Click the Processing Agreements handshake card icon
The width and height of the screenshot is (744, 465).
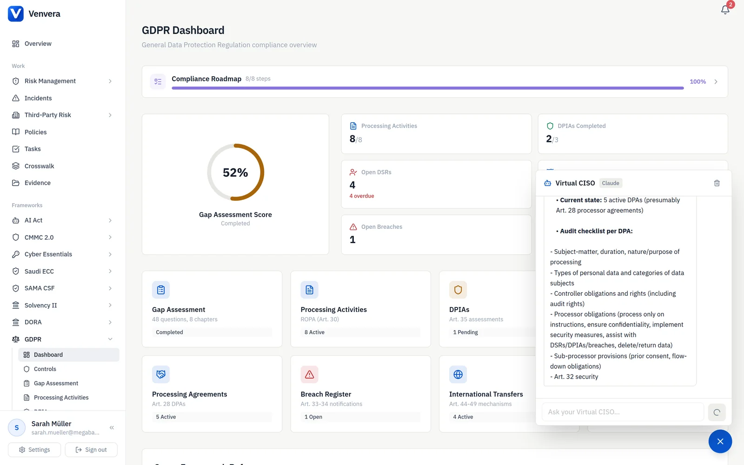click(x=161, y=374)
